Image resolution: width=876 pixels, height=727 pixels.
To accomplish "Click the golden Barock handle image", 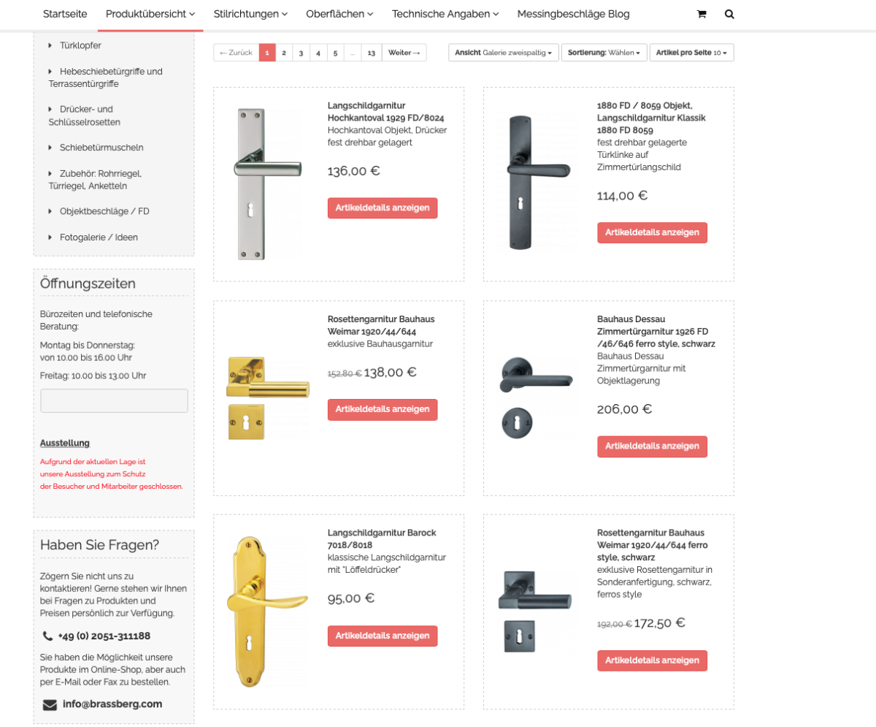I will pyautogui.click(x=267, y=612).
